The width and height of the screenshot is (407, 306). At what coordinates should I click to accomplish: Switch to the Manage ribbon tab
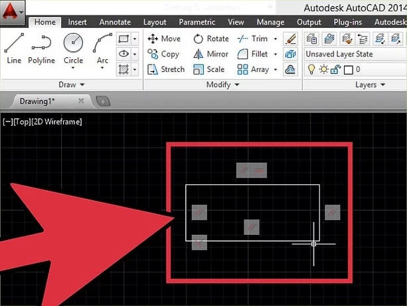tap(270, 22)
